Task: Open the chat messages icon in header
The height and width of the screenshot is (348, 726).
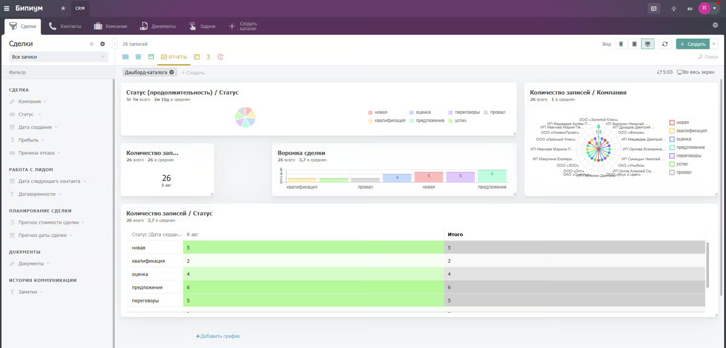Action: click(653, 9)
